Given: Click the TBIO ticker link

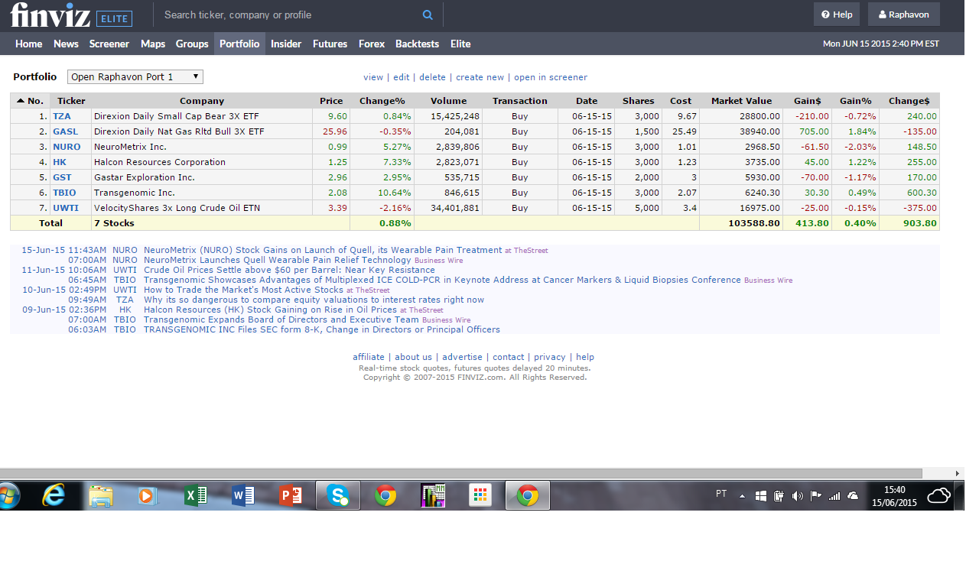Looking at the screenshot, I should [x=64, y=193].
